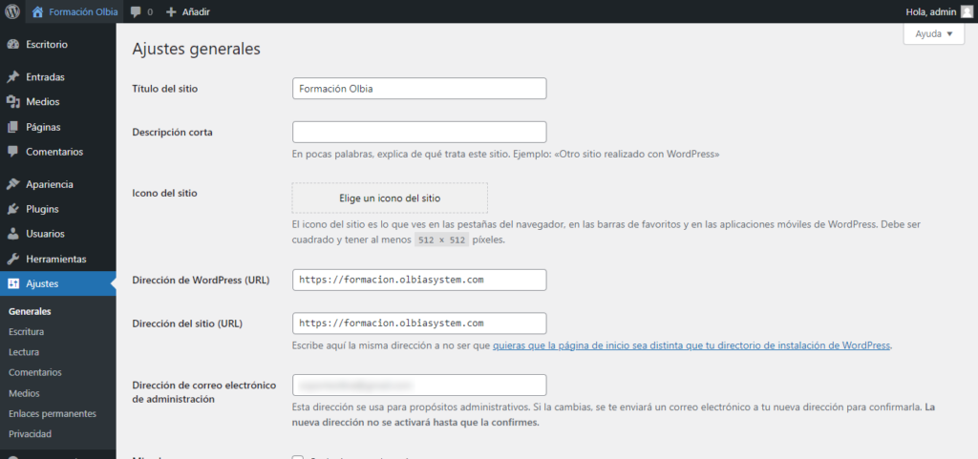Screen dimensions: 978x459
Task: Click the 512 × 512 size code text
Action: tap(441, 240)
